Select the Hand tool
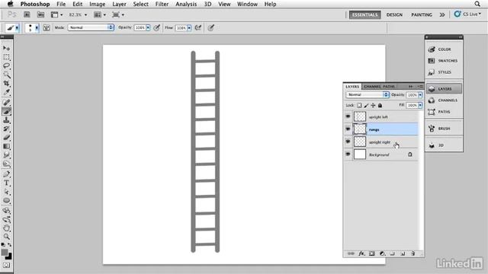The image size is (488, 274). click(x=6, y=228)
